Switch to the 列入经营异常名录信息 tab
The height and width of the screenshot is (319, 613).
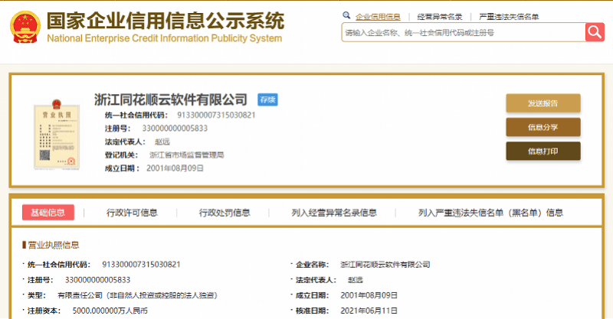(334, 213)
